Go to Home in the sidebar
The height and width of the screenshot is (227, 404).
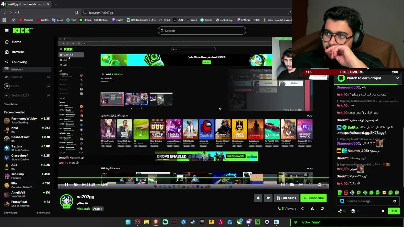13,42
